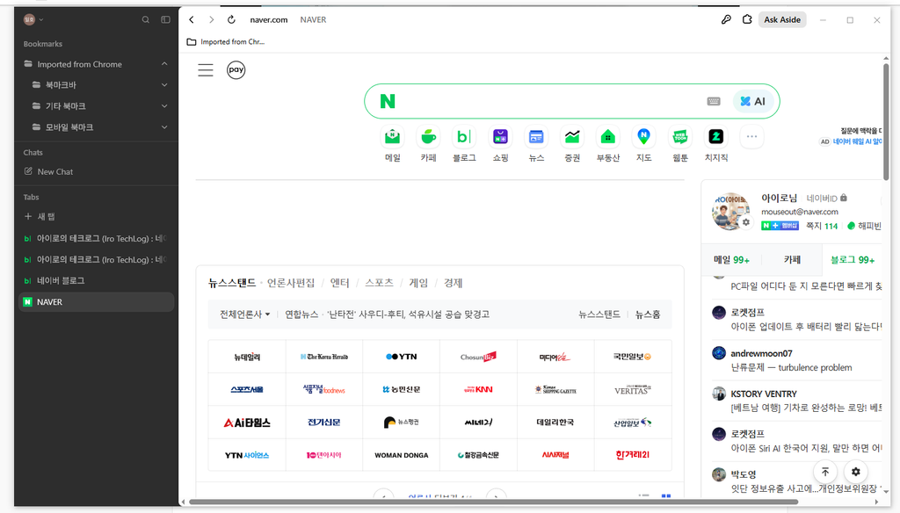Open the Korea Herald publisher logo
The image size is (900, 513).
tap(324, 357)
